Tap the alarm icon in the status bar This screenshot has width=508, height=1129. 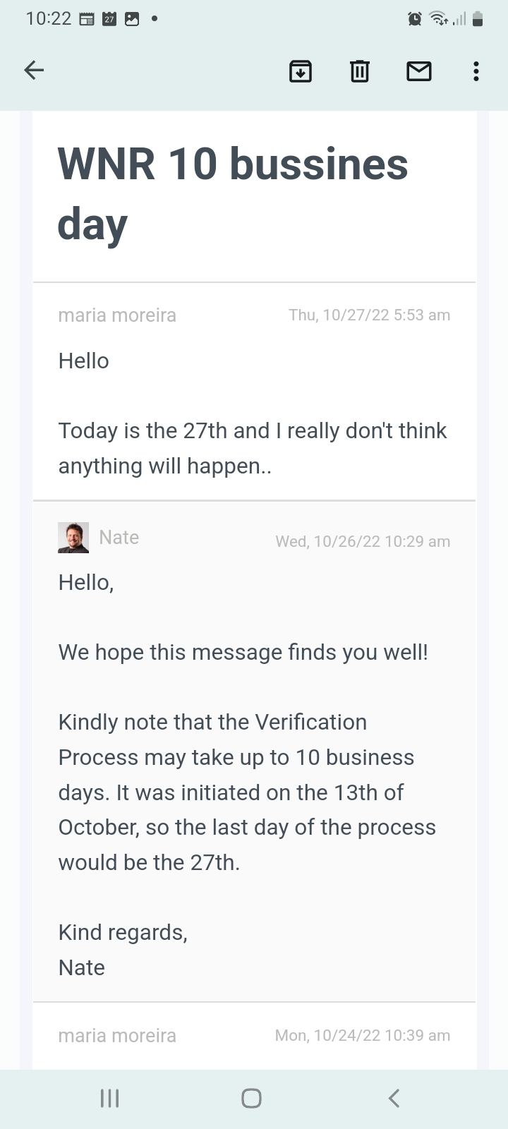pyautogui.click(x=415, y=19)
